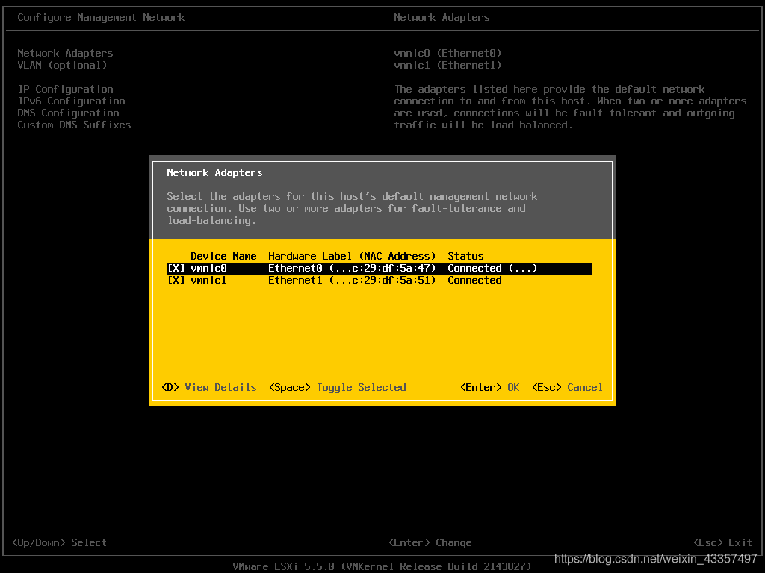Click <Space> Toggle Selected option
The height and width of the screenshot is (573, 765).
337,387
